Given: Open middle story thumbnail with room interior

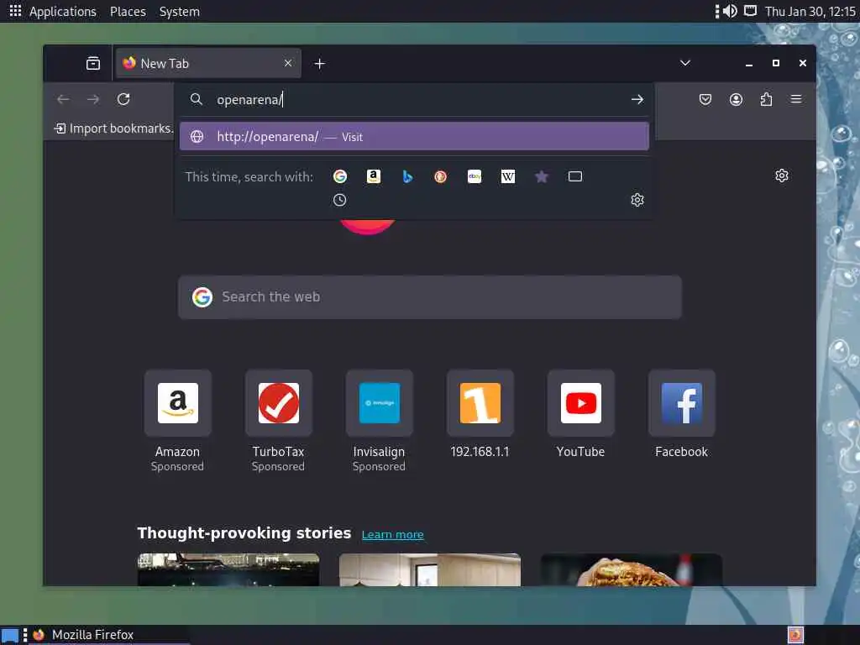Looking at the screenshot, I should point(429,570).
